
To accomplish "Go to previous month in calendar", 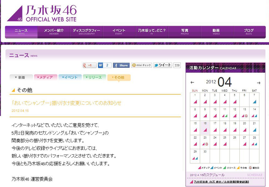I will coord(192,82).
